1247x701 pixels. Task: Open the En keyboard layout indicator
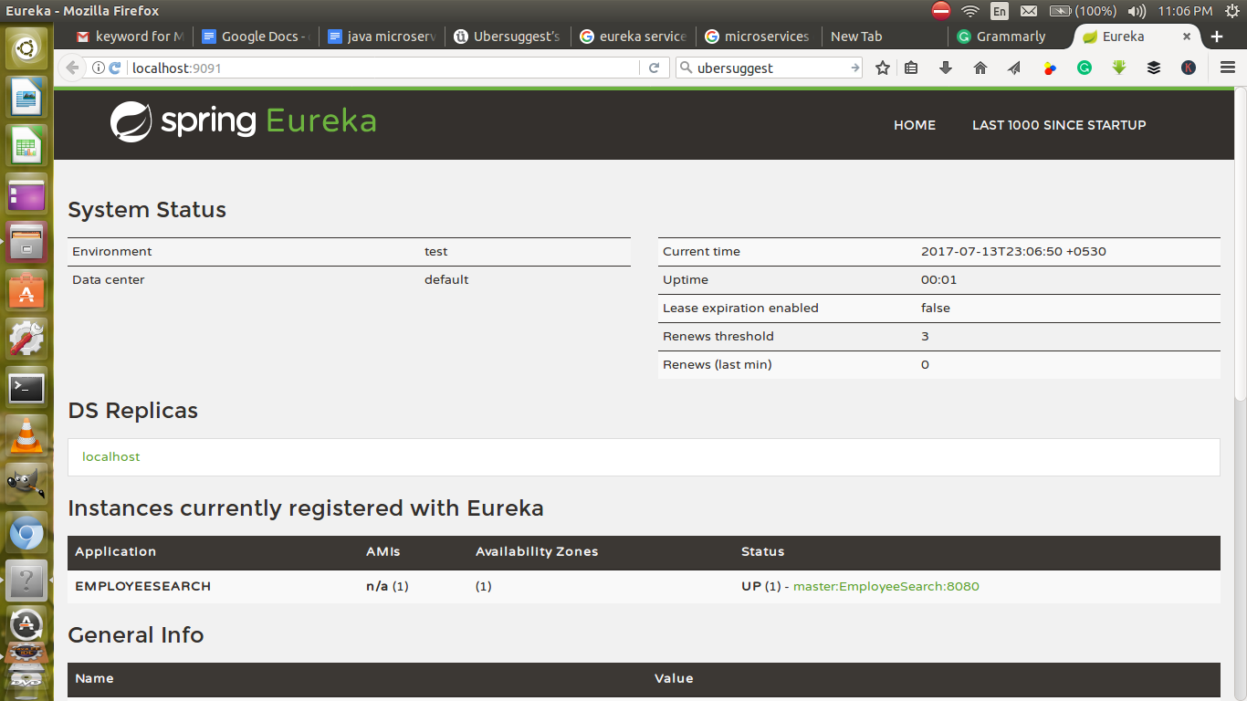(x=1000, y=11)
